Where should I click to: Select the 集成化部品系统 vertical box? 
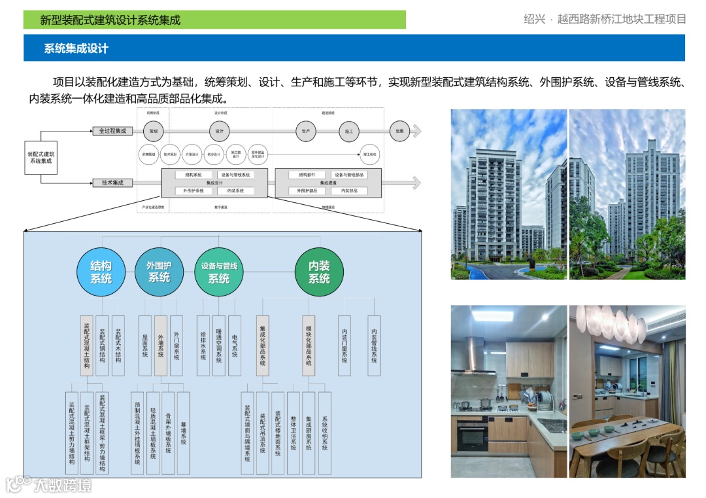[263, 346]
